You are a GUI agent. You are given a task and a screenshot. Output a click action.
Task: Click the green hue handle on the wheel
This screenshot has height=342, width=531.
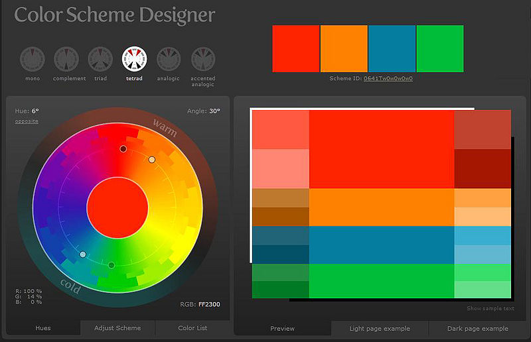pos(112,265)
